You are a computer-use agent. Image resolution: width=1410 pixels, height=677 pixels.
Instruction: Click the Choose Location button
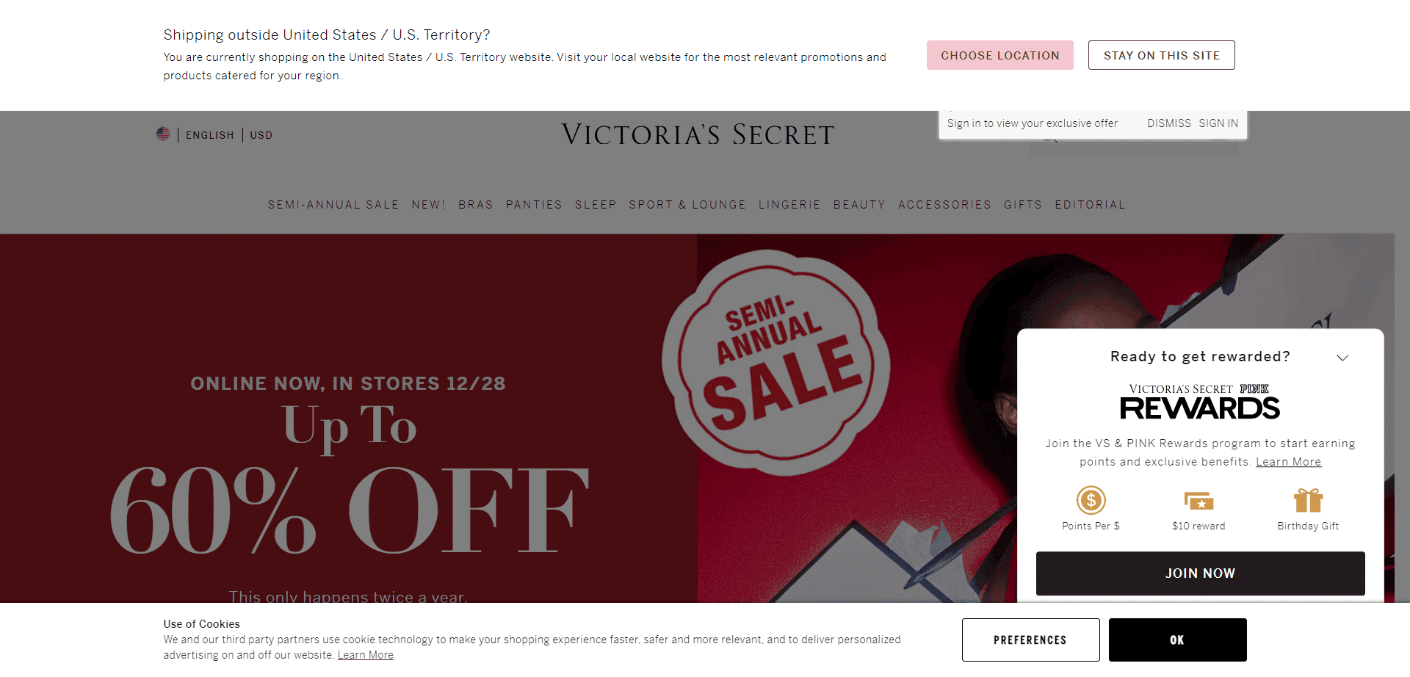pos(1000,55)
